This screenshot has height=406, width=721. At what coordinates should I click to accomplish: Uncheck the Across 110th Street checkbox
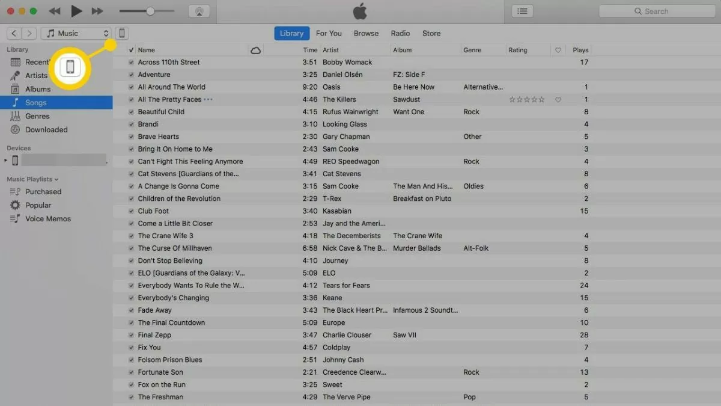coord(131,63)
